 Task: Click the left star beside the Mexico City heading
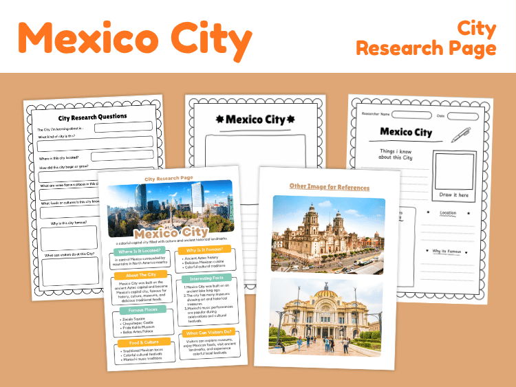[219, 119]
